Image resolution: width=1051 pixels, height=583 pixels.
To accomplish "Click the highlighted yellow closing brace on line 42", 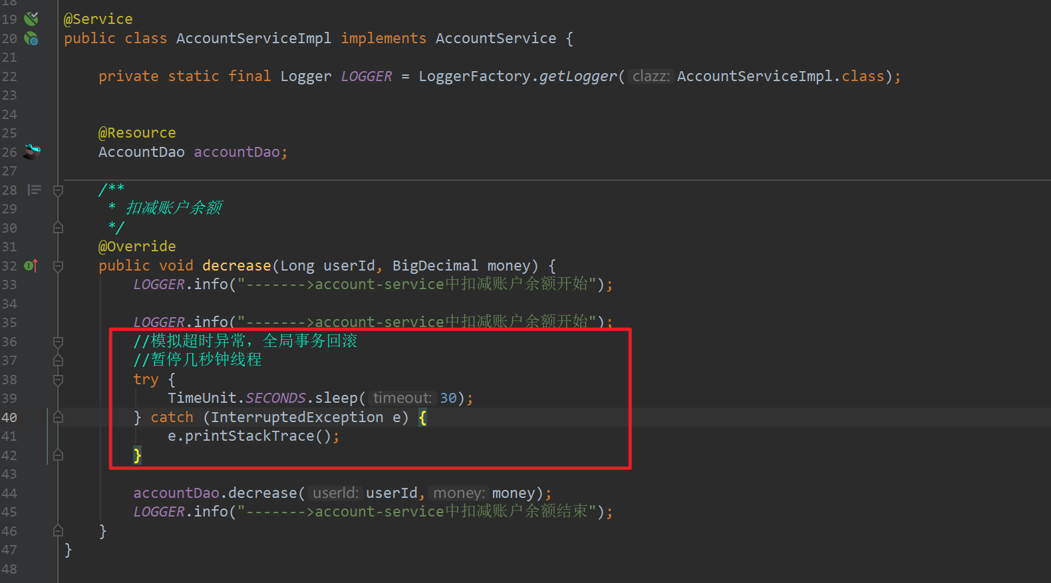I will point(138,455).
